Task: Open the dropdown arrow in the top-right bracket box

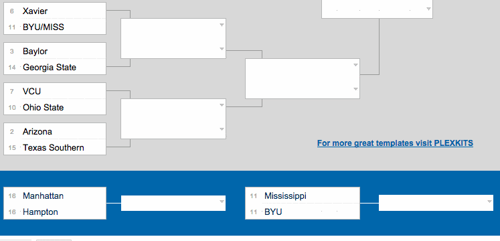Action: tap(429, 9)
